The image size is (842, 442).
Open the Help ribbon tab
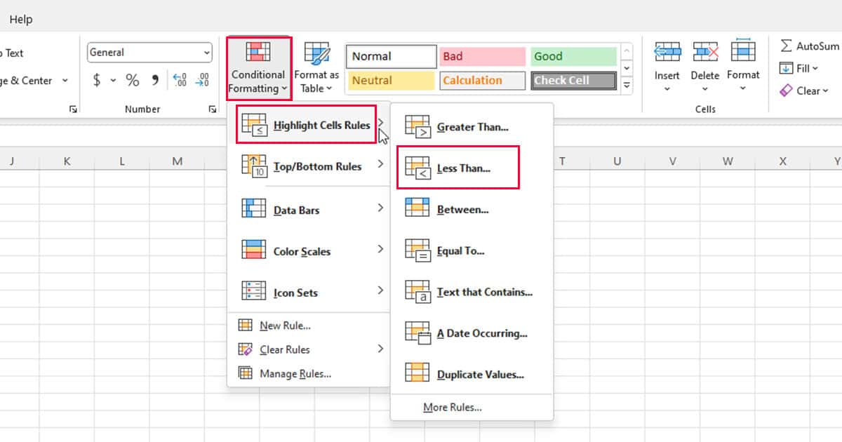(21, 19)
